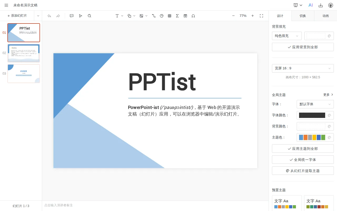The height and width of the screenshot is (211, 337).
Task: Click 应用主题到全部 button
Action: (x=303, y=148)
